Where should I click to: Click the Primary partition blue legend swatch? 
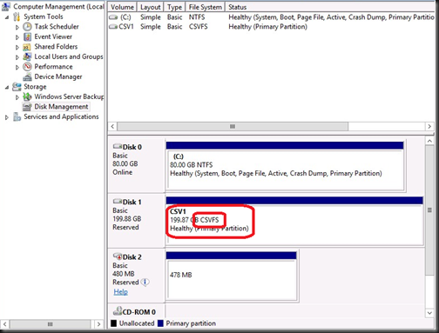coord(160,323)
